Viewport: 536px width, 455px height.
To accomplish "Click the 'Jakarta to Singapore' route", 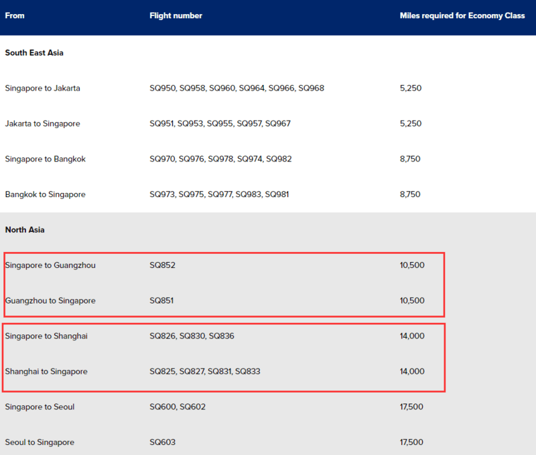I will click(x=42, y=123).
